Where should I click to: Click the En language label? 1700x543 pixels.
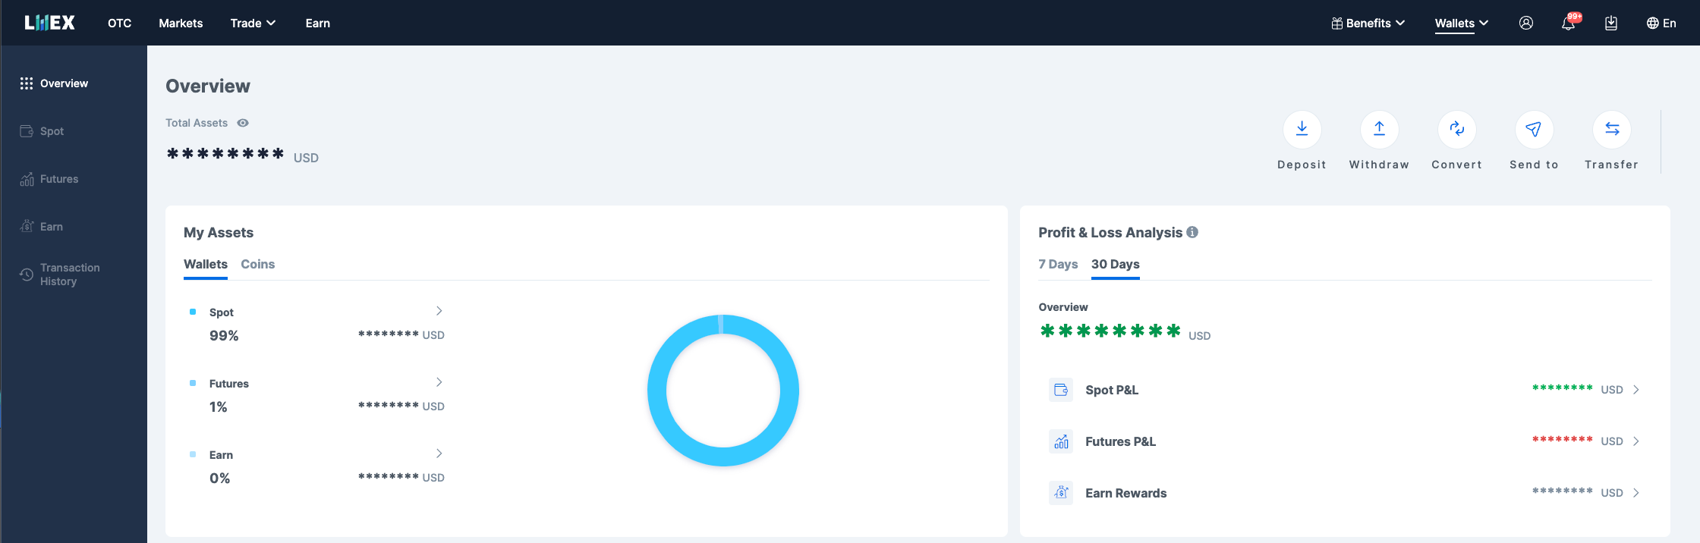pos(1670,23)
